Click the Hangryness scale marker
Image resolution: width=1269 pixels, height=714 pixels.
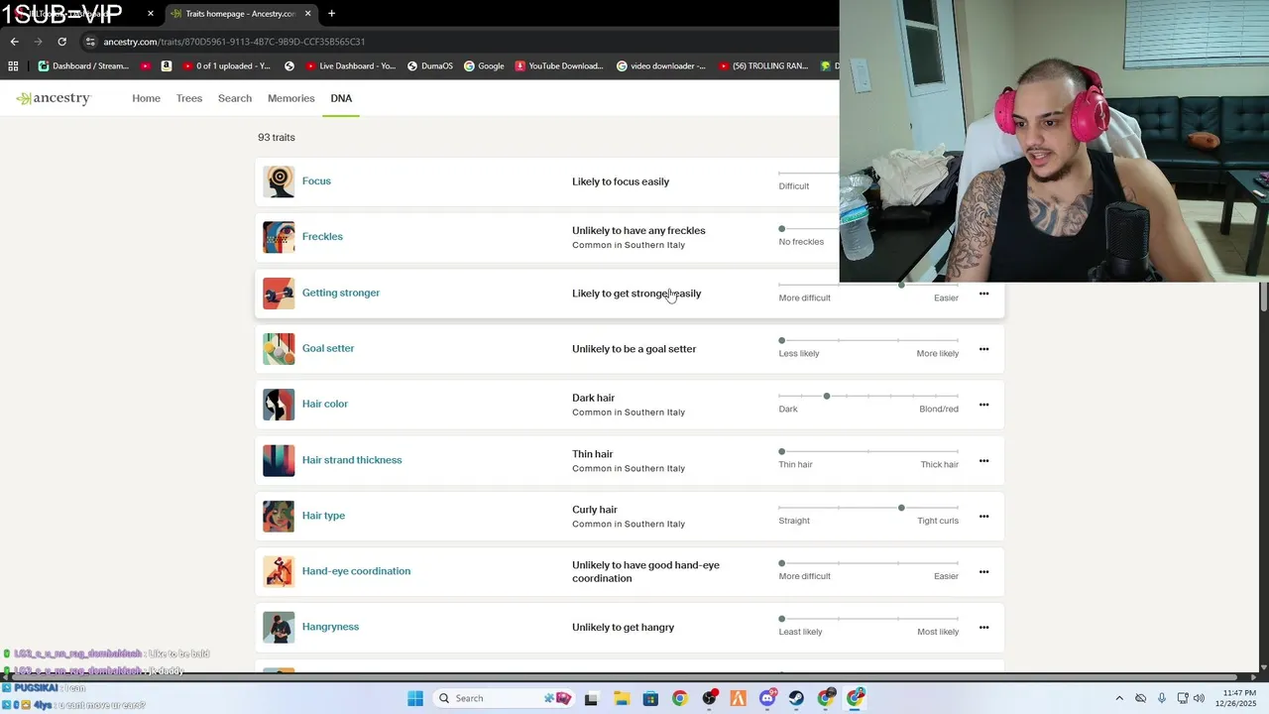tap(781, 619)
